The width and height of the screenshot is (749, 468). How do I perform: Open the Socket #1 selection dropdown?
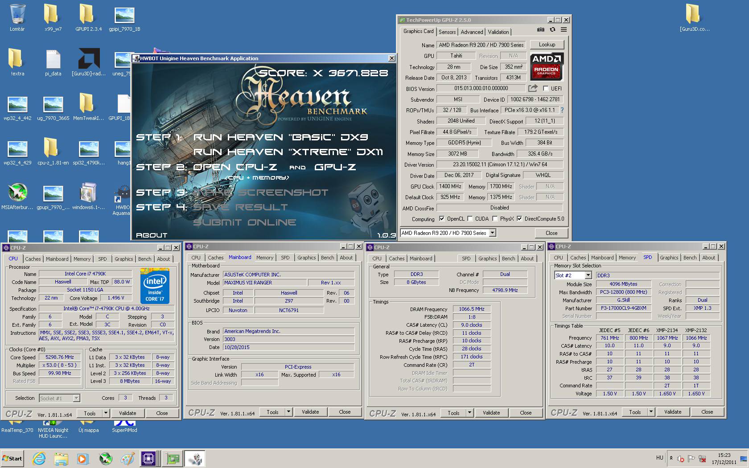pyautogui.click(x=76, y=398)
